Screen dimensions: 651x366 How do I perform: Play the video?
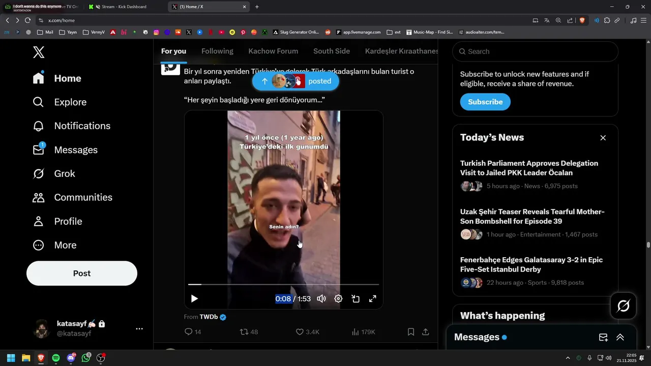[x=194, y=299]
